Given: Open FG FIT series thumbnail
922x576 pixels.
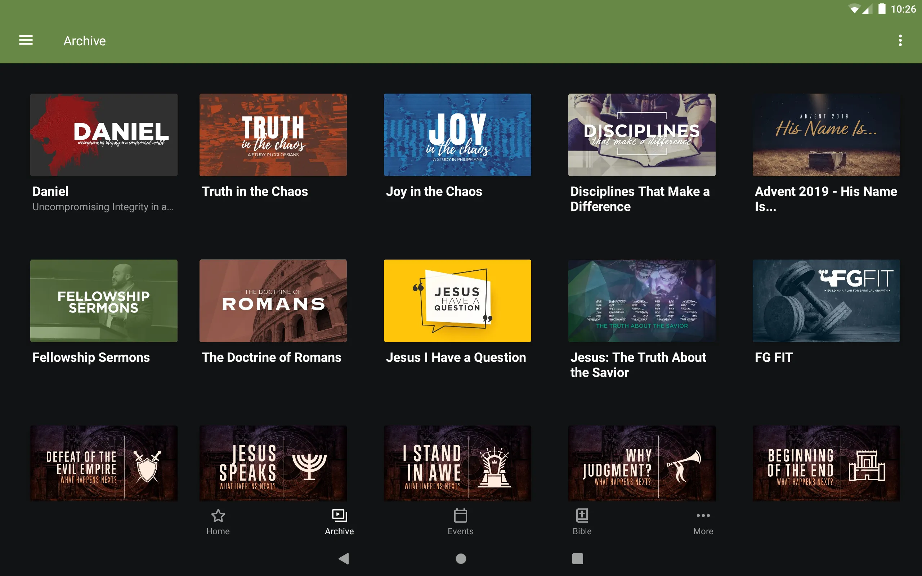Looking at the screenshot, I should [826, 300].
